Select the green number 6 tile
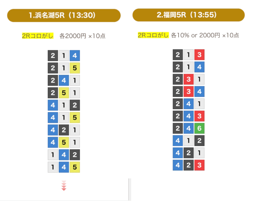261x201 pixels. pos(199,128)
